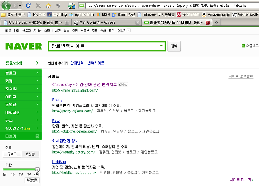Open 뉴스 in Naver top menu

(x=67, y=31)
